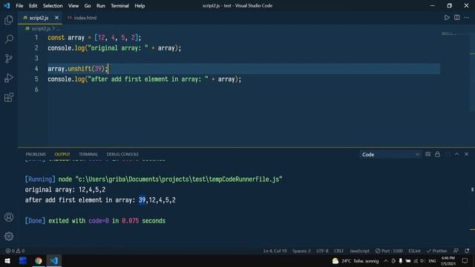Click highlighted 39 in output
This screenshot has height=267, width=475.
point(142,200)
